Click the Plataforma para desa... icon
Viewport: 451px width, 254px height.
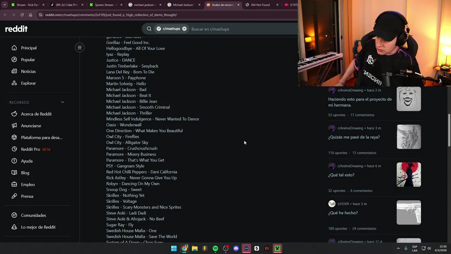14,138
